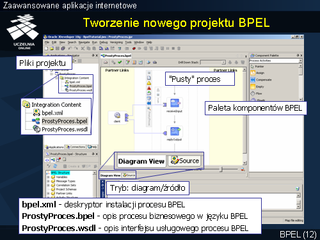Viewport: 320px width, 240px height.
Task: Click the Cut scissors toolbar icon
Action: pos(83,49)
